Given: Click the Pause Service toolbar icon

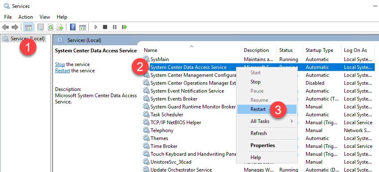Looking at the screenshot, I should pos(115,27).
